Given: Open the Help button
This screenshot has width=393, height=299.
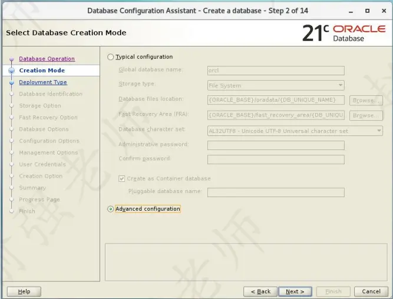Looking at the screenshot, I should point(24,291).
